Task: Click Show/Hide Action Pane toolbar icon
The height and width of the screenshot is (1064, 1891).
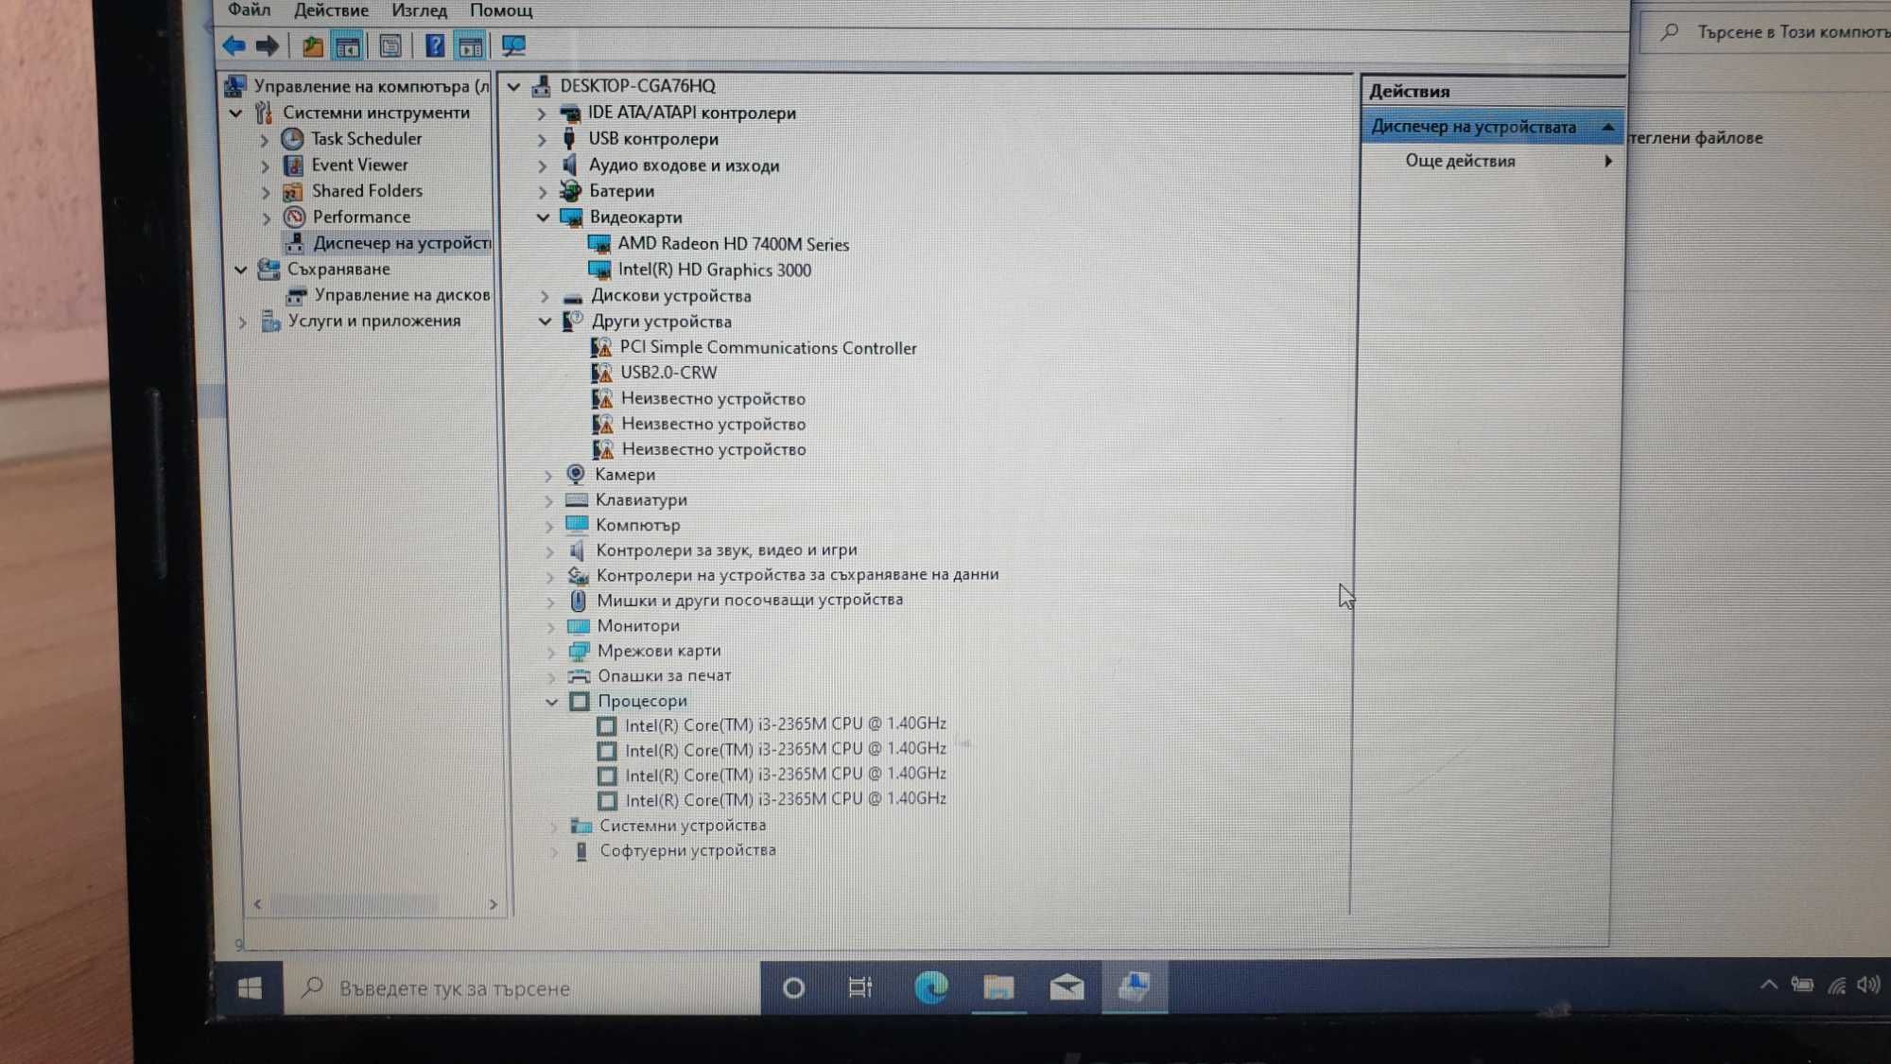Action: click(x=470, y=45)
